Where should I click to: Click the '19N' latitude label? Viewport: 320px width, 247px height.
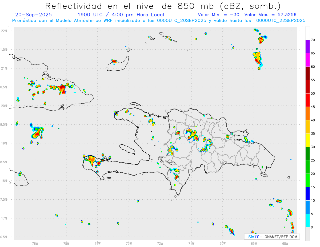(x=5, y=143)
